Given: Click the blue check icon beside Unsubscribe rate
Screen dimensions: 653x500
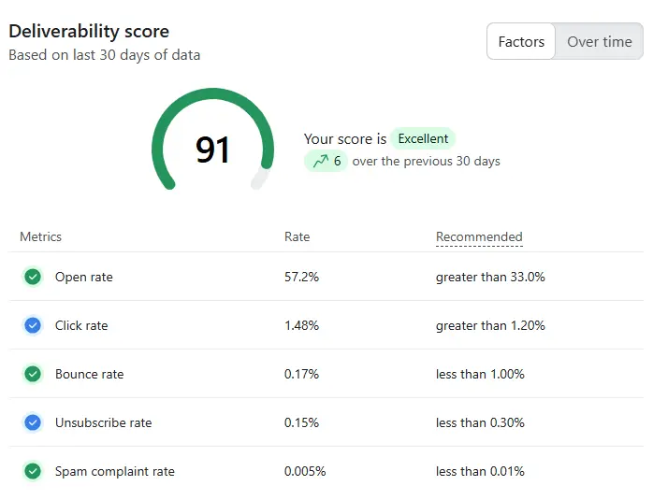Looking at the screenshot, I should click(33, 422).
